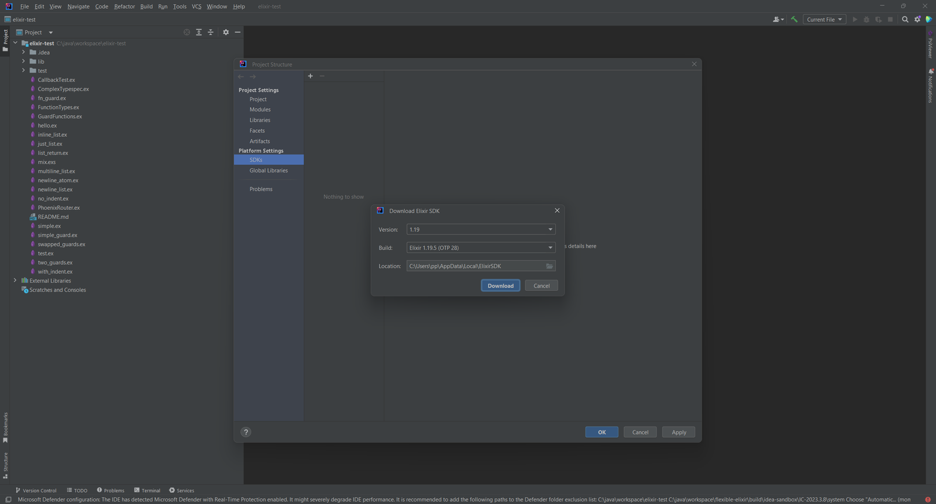The image size is (936, 504).
Task: Select Global Libraries in Platform Settings
Action: pyautogui.click(x=269, y=170)
